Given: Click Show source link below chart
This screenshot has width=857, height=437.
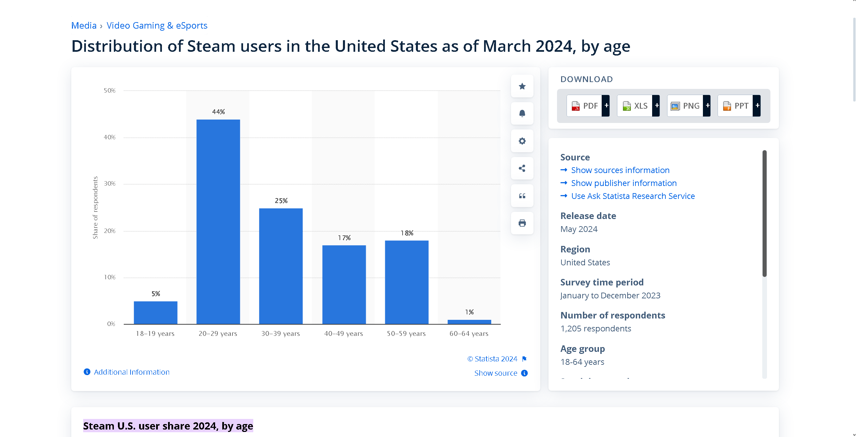Looking at the screenshot, I should coord(496,373).
